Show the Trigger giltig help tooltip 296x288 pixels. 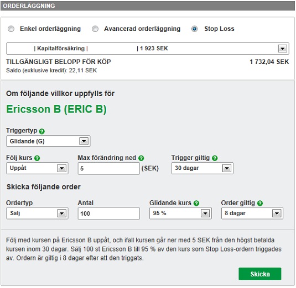(215, 158)
